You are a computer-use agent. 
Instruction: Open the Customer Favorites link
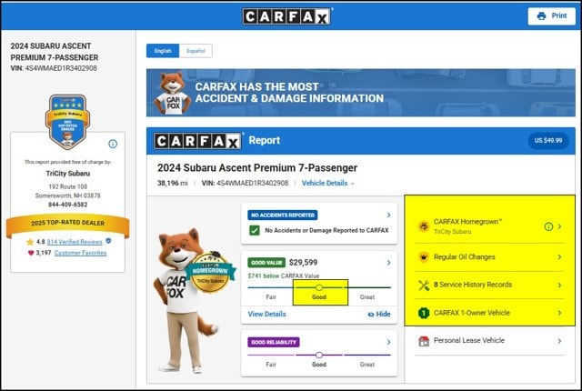[x=81, y=253]
